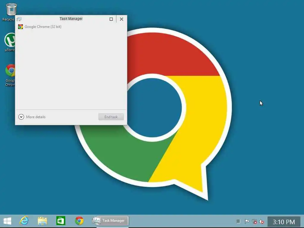Image resolution: width=304 pixels, height=228 pixels.
Task: Select the Google Chrome (32 bit) process row
Action: [71, 27]
